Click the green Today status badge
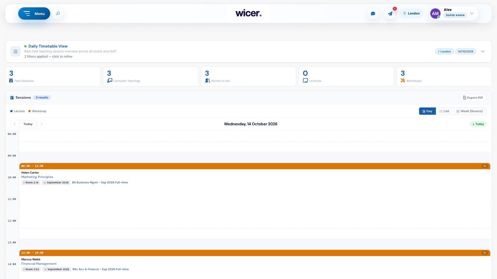497x279 pixels. pos(478,124)
